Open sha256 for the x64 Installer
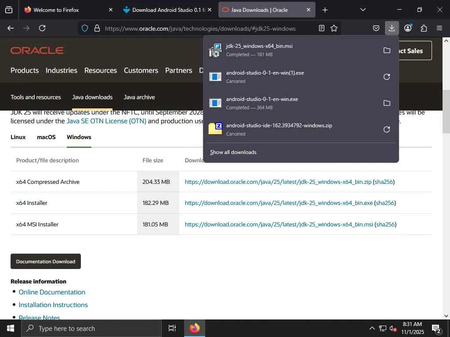The image size is (450, 337). pyautogui.click(x=385, y=203)
